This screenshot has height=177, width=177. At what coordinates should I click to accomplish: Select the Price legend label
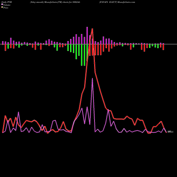pos(6,8)
